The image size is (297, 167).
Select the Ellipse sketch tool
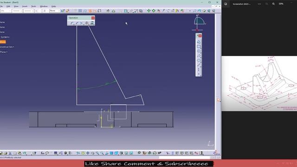point(199,60)
